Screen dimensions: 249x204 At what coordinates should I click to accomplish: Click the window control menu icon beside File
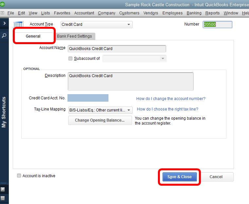coord(2,13)
